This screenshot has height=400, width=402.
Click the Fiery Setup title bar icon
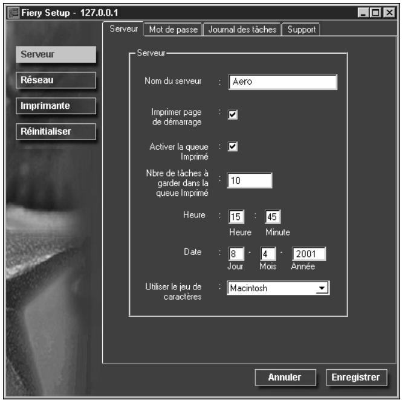point(13,13)
